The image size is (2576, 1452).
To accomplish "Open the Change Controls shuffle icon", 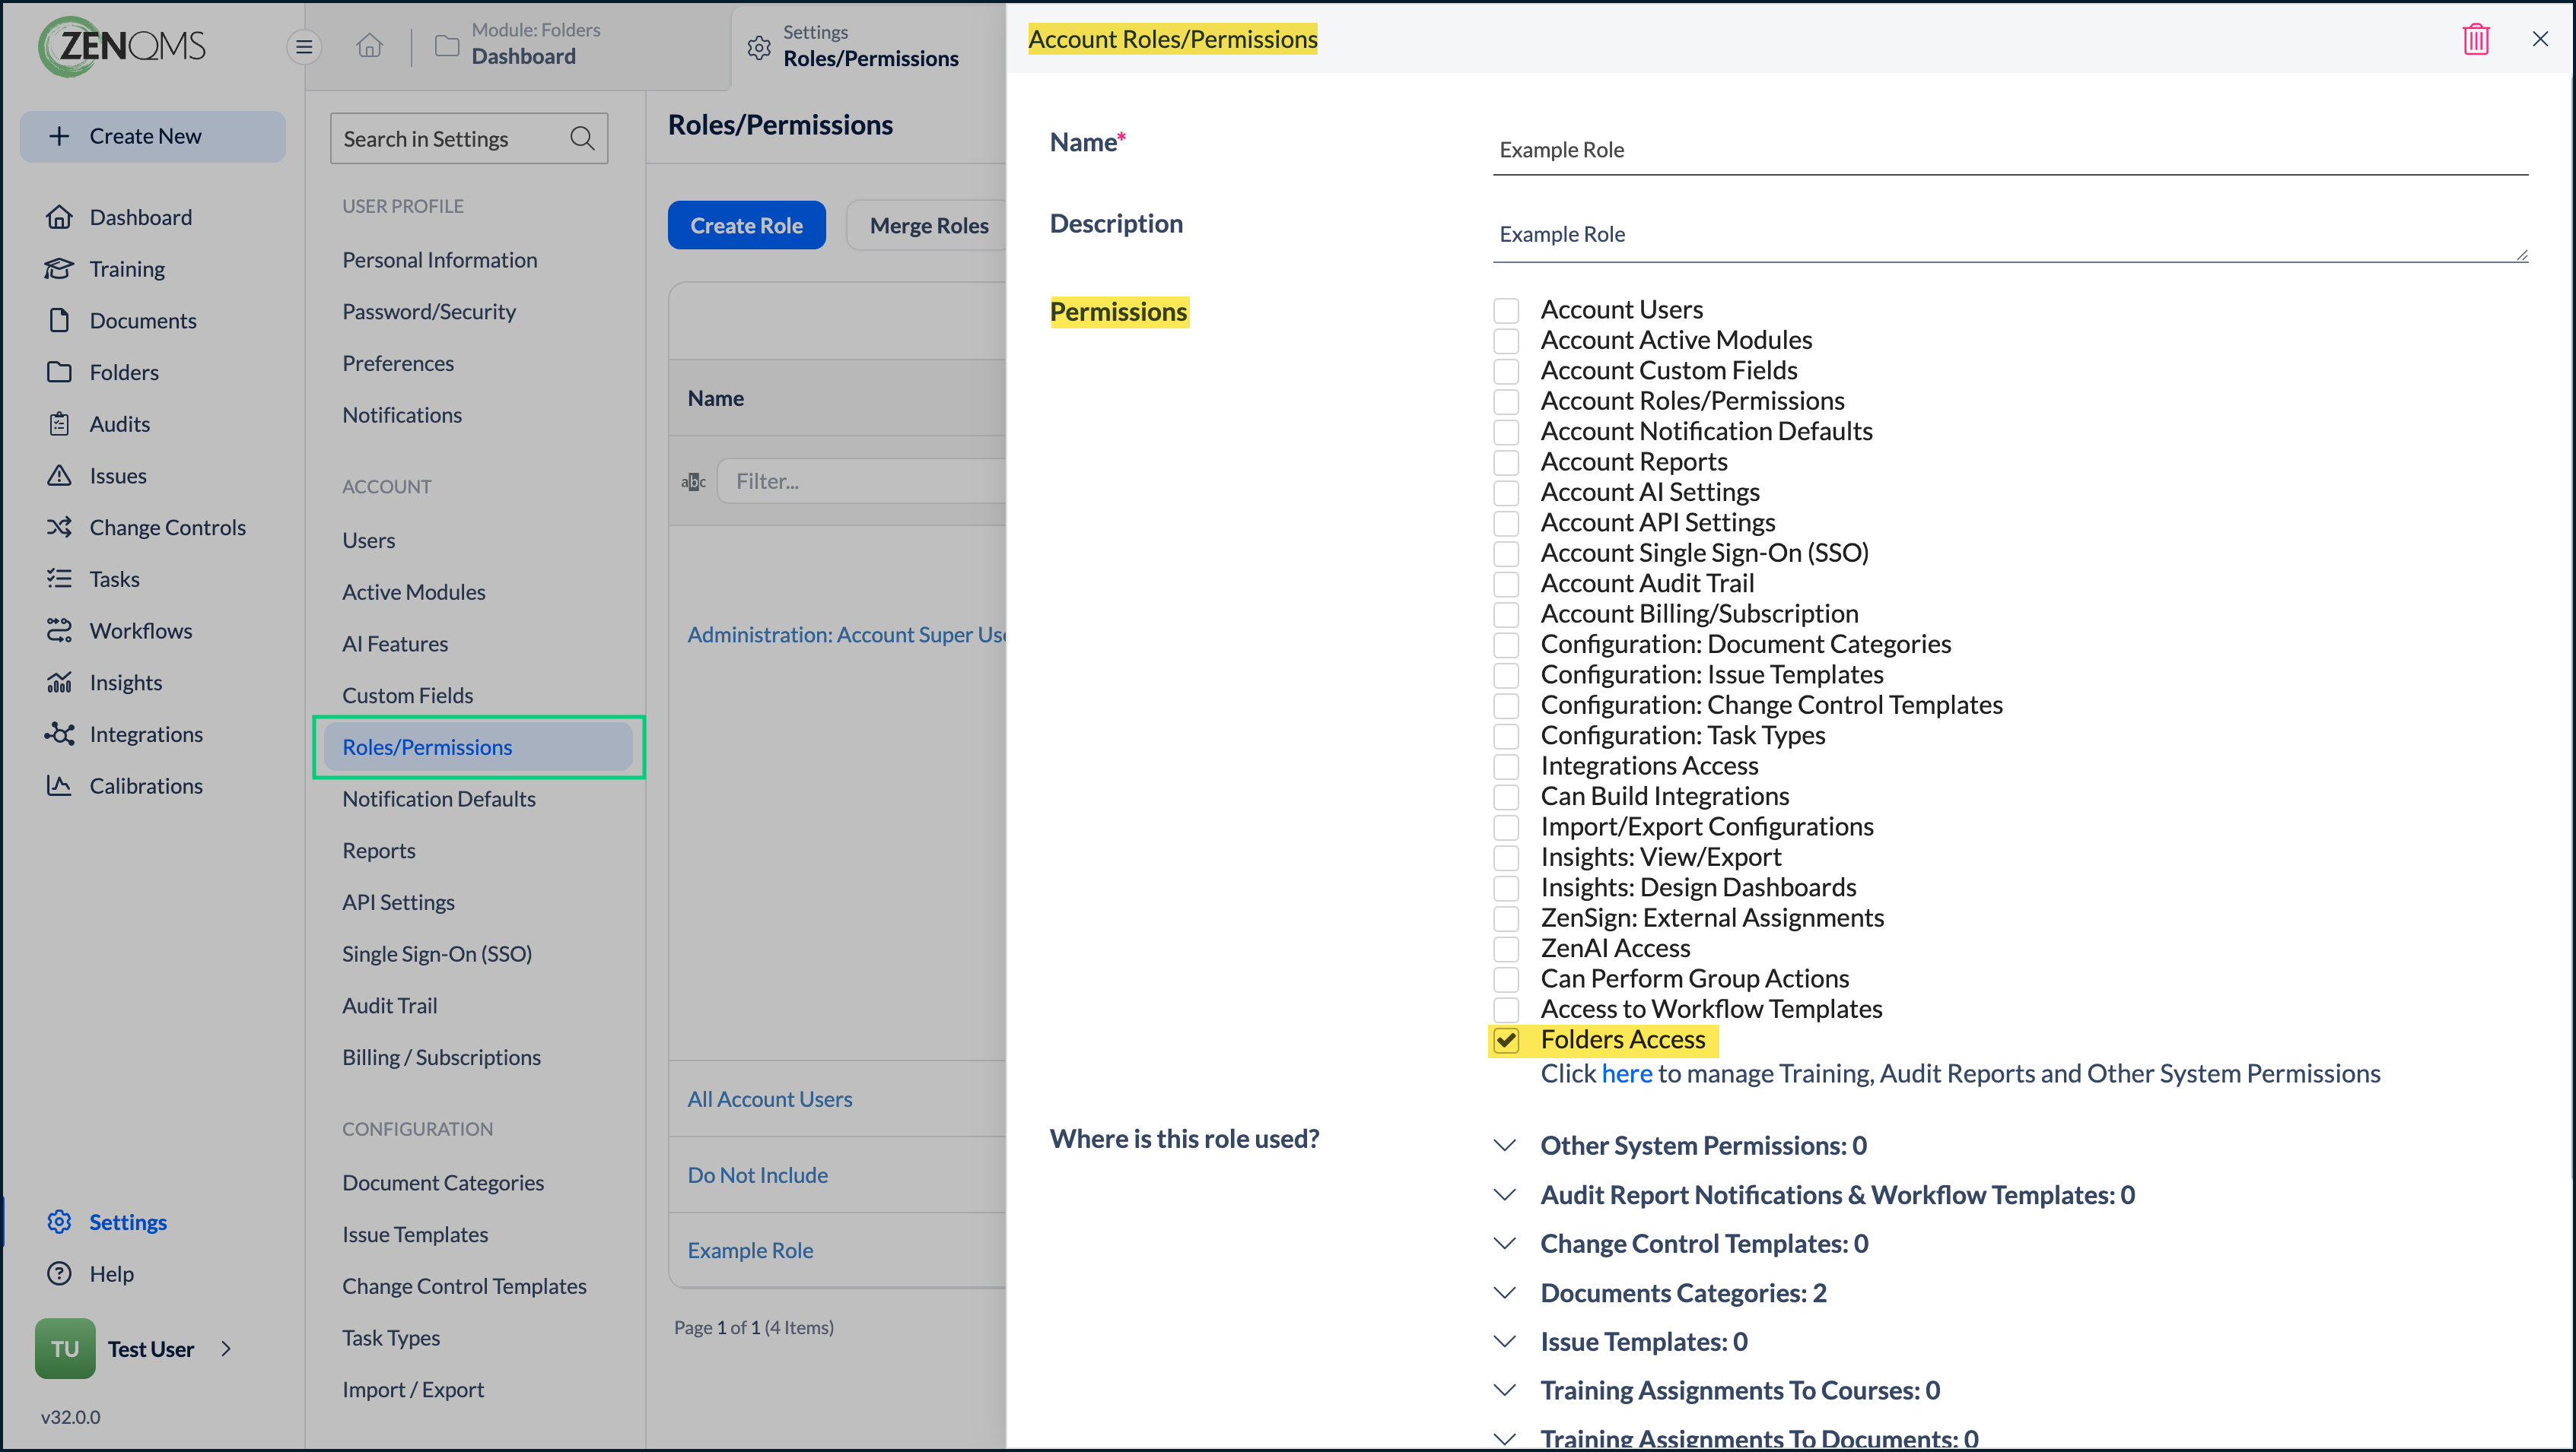I will pyautogui.click(x=59, y=527).
